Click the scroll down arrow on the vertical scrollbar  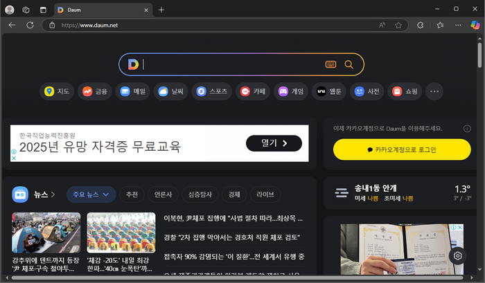click(x=479, y=270)
